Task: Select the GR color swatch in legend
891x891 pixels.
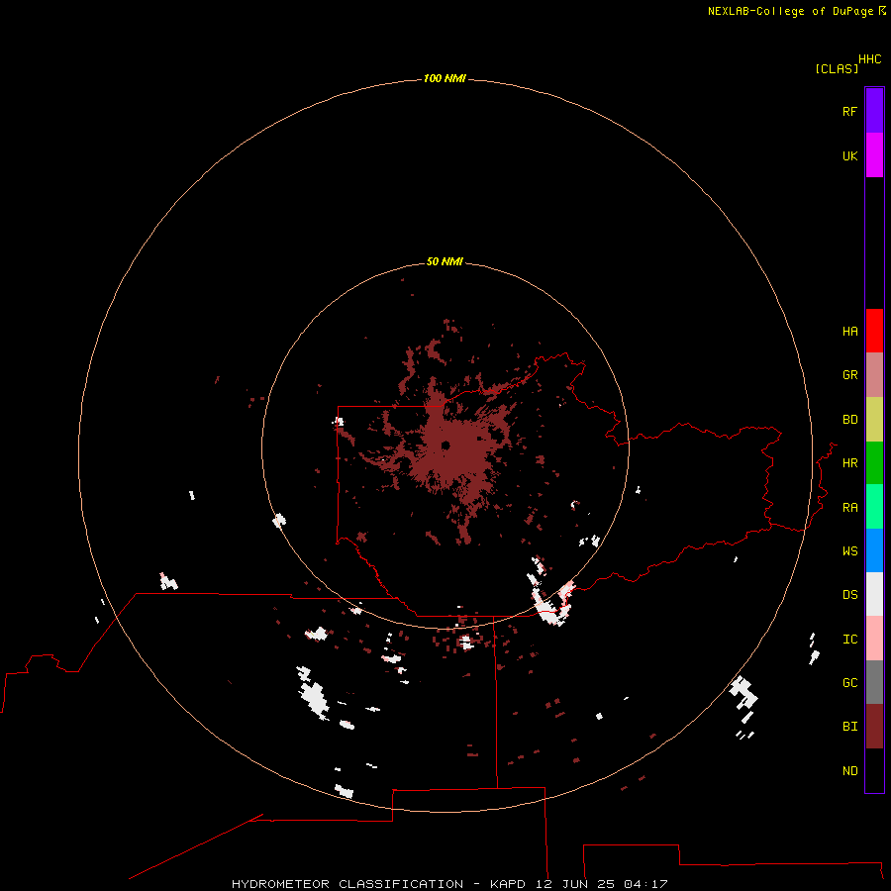Action: coord(874,375)
